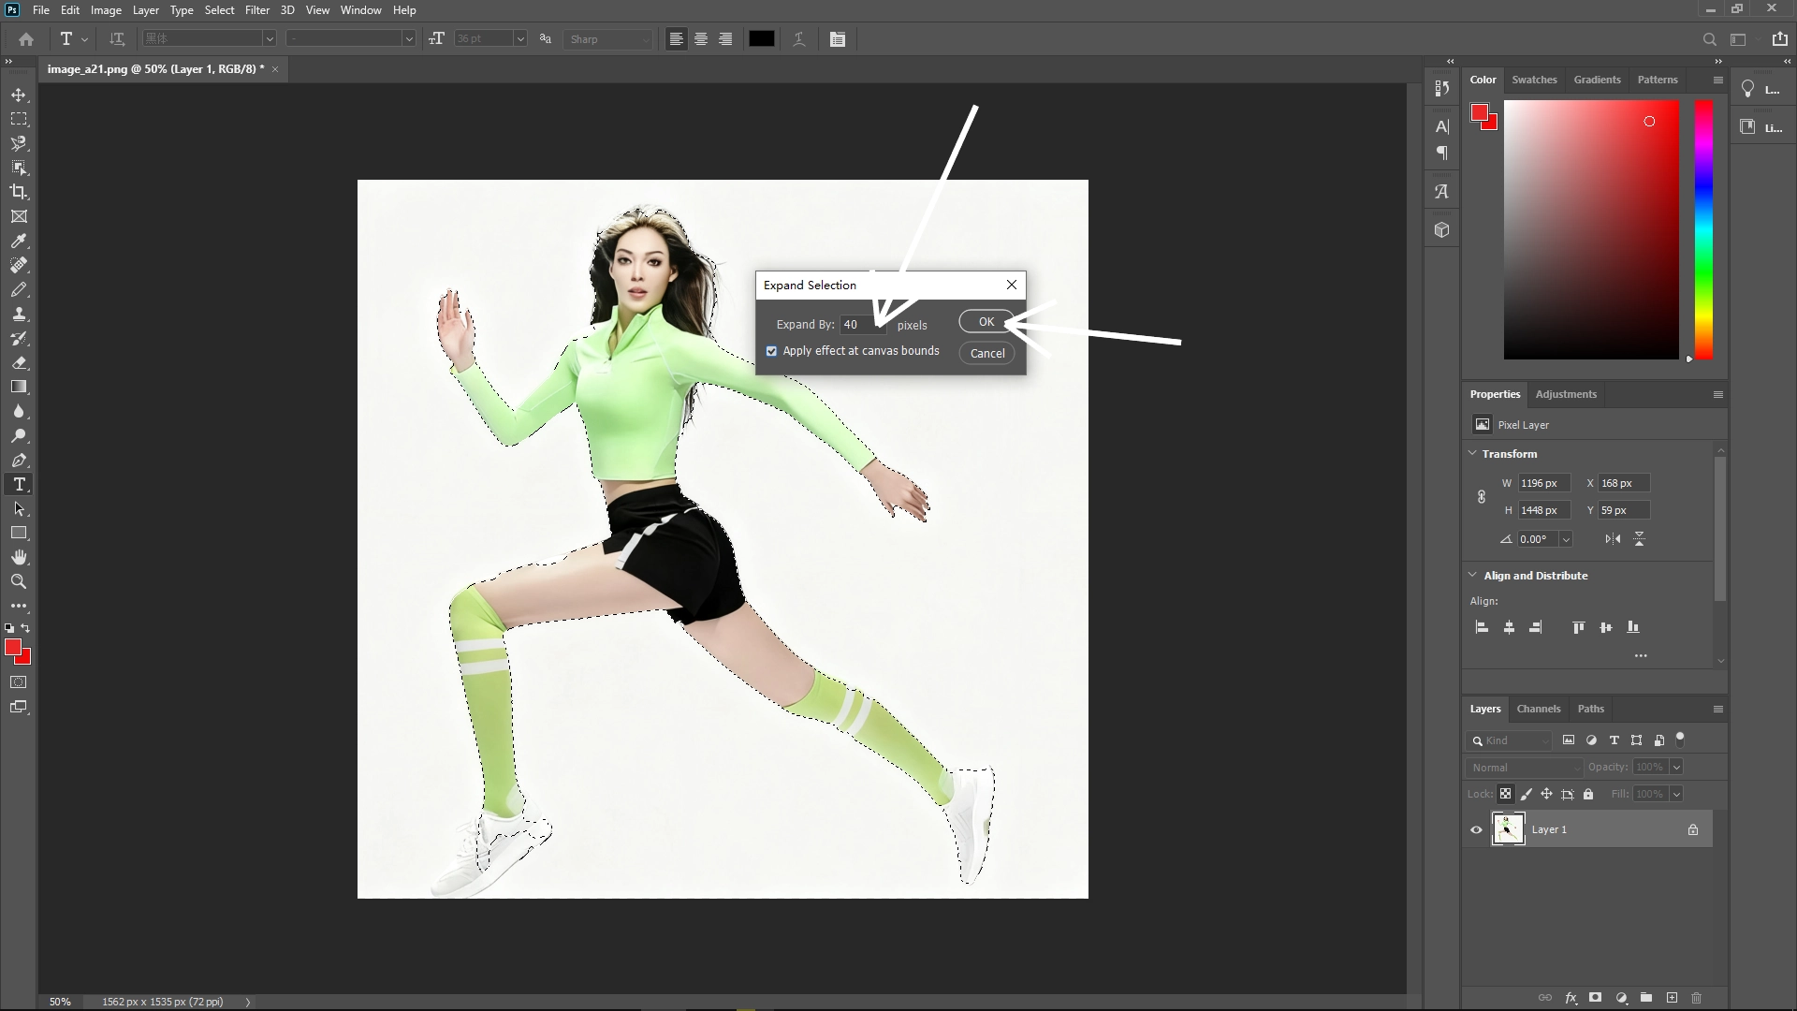
Task: Activate the Lasso tool
Action: [x=19, y=143]
